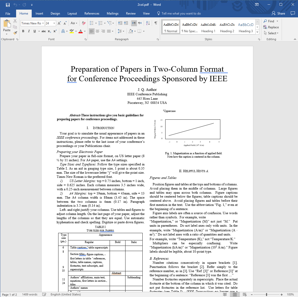Viewport: 298px width, 297px height.
Task: Toggle Underline formatting
Action: click(x=35, y=31)
